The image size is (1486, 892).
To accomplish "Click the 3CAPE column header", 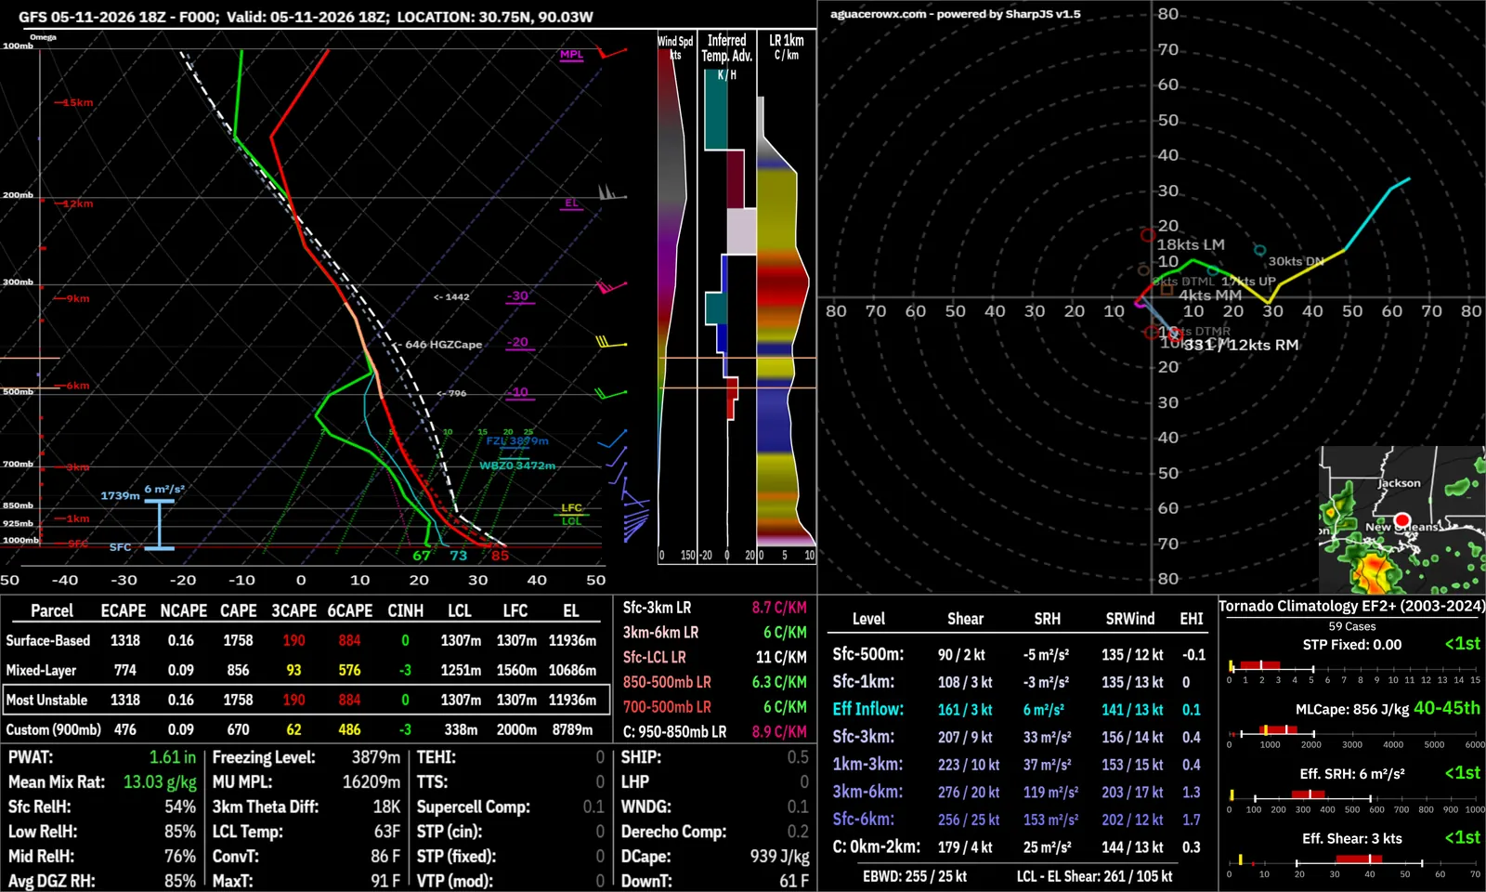I will click(x=294, y=610).
